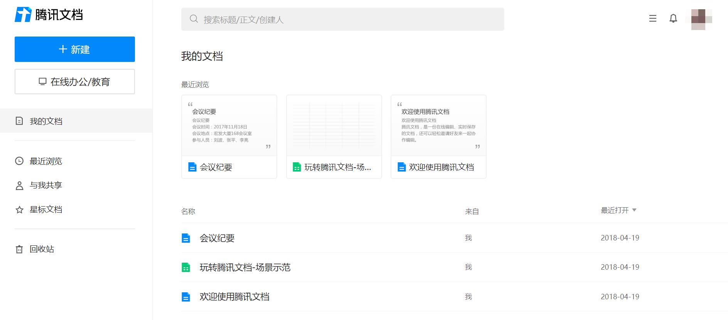Open 欢迎使用腾讯文档 in the list

(234, 297)
